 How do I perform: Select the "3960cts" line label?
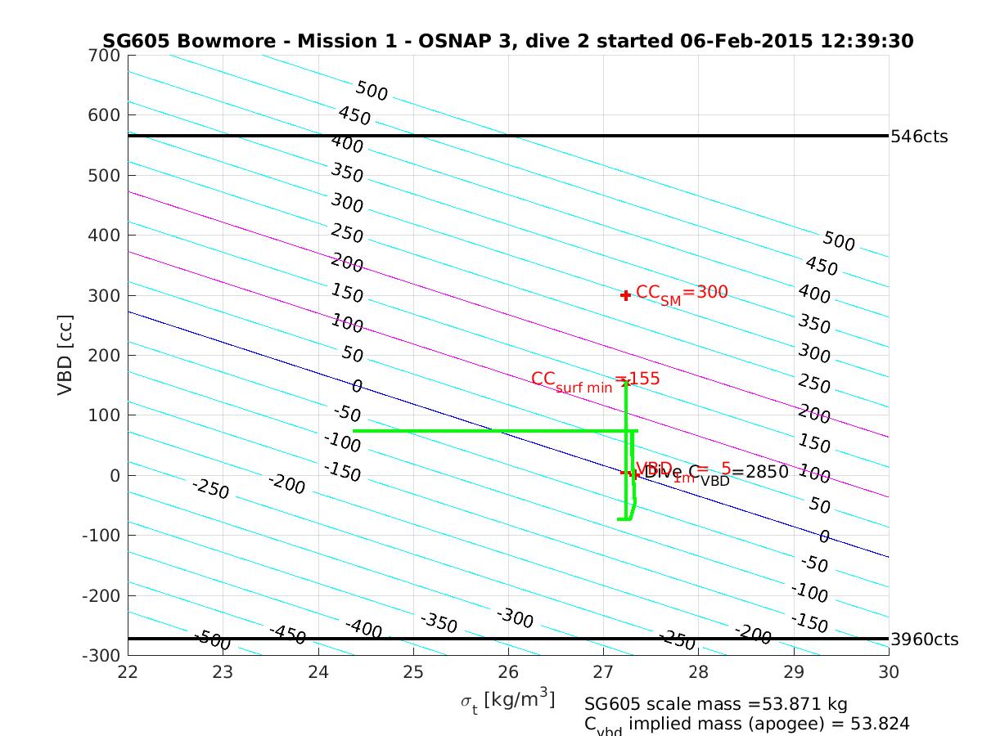(924, 640)
